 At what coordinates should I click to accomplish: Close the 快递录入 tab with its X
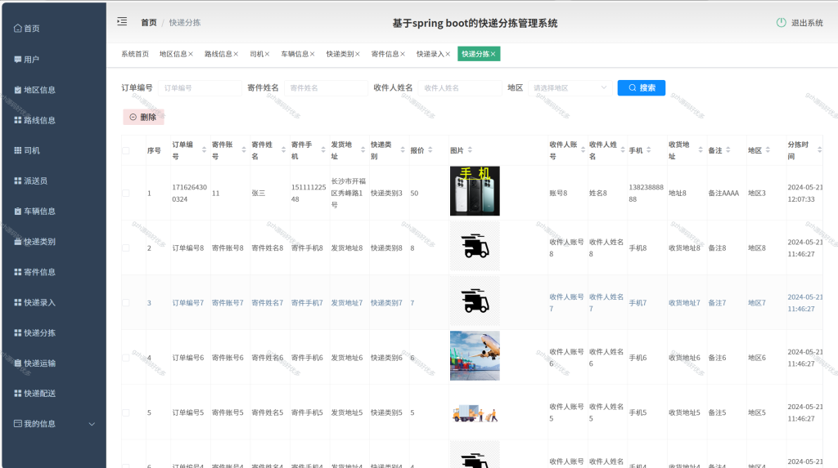(448, 54)
